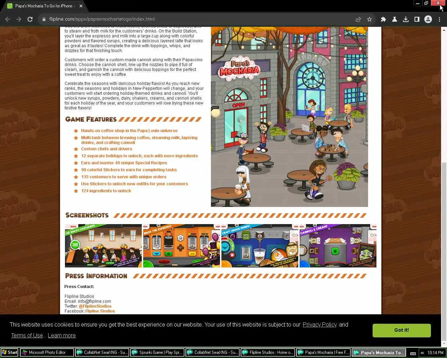
Task: Open the Papa's Mocharia storefront artwork image
Action: (x=289, y=117)
